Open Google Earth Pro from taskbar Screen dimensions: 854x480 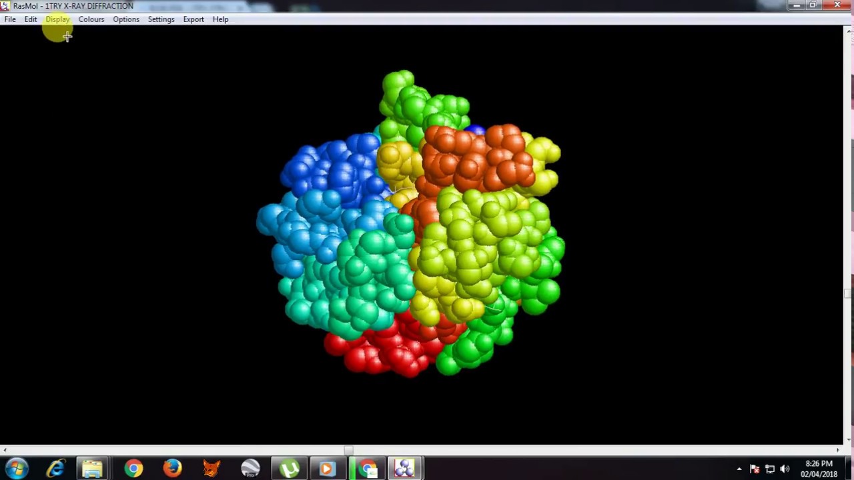pyautogui.click(x=250, y=468)
